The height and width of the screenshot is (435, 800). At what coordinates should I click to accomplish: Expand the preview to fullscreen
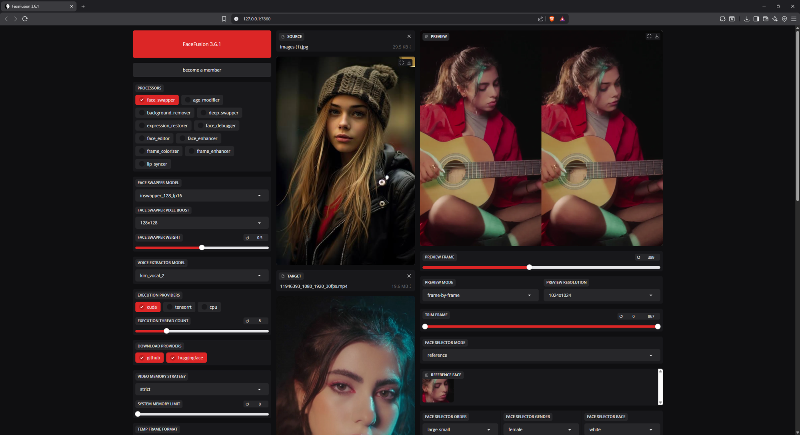click(x=649, y=36)
